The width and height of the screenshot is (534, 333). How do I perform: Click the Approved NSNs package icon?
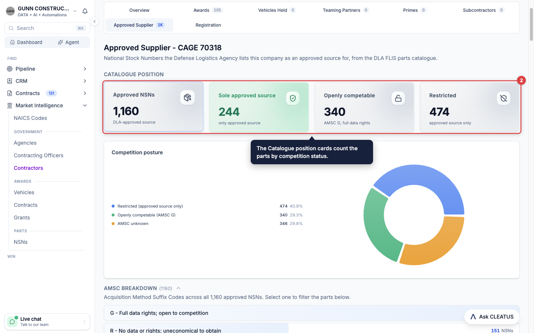(187, 98)
